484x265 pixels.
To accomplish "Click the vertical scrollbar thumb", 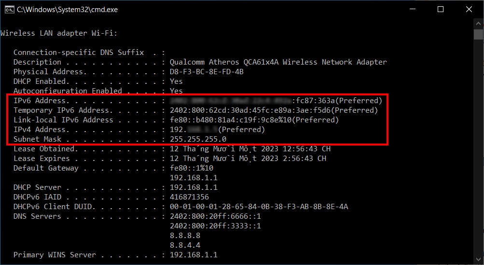I will click(478, 34).
